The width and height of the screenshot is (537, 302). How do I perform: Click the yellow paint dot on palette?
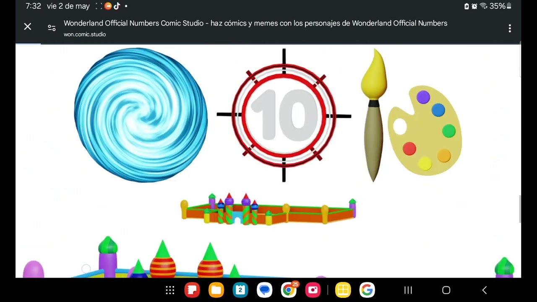click(425, 164)
